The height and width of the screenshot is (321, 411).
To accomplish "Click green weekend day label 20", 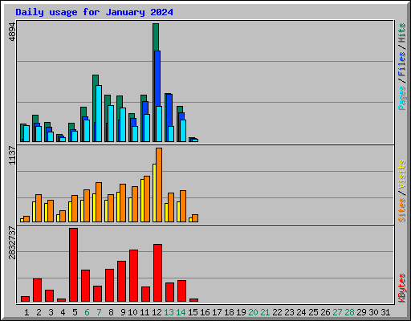I will pos(253,312).
